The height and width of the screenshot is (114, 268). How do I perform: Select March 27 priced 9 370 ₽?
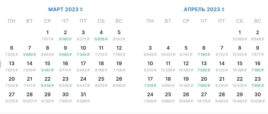pyautogui.click(x=12, y=97)
